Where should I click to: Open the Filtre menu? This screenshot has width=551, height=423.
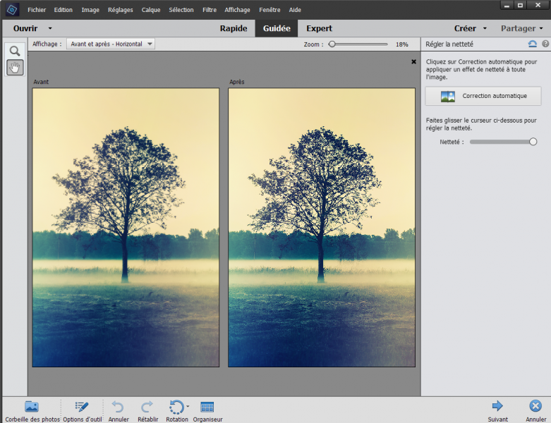tap(210, 10)
